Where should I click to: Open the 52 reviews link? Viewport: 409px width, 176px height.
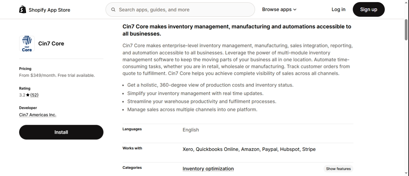[34, 95]
